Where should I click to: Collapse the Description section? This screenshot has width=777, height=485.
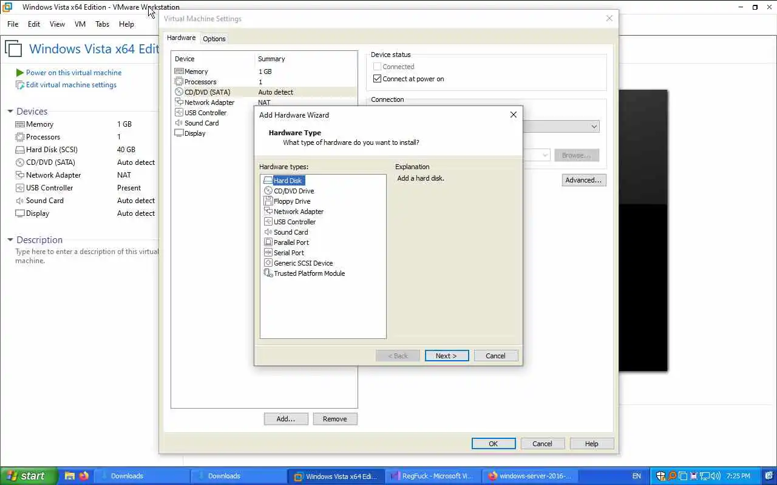coord(10,240)
